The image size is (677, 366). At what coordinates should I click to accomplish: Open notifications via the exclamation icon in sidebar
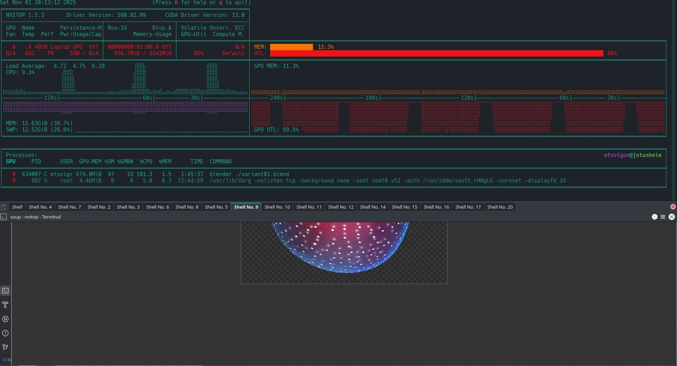[x=5, y=333]
